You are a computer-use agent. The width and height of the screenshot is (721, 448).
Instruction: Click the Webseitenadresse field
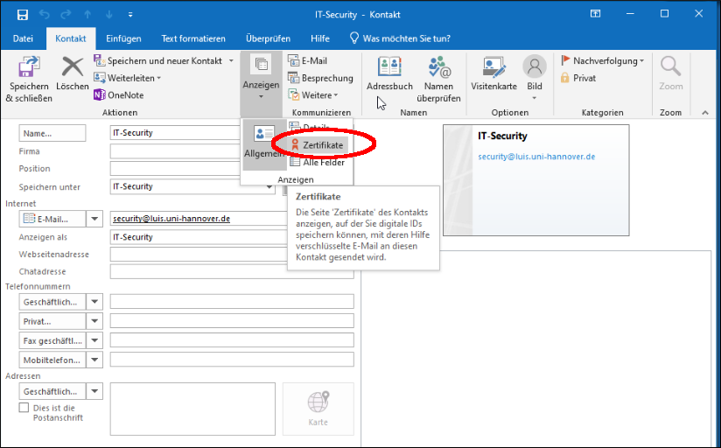click(x=199, y=255)
